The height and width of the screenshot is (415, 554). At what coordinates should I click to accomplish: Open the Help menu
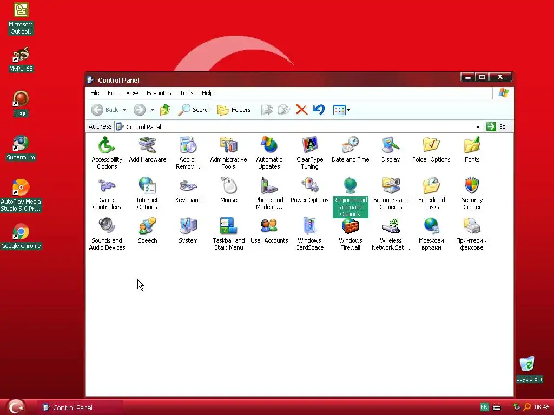(x=207, y=93)
